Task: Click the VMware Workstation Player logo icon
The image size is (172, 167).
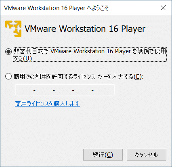Action: click(13, 29)
